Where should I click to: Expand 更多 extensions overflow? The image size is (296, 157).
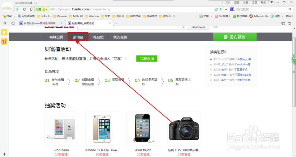[x=289, y=16]
